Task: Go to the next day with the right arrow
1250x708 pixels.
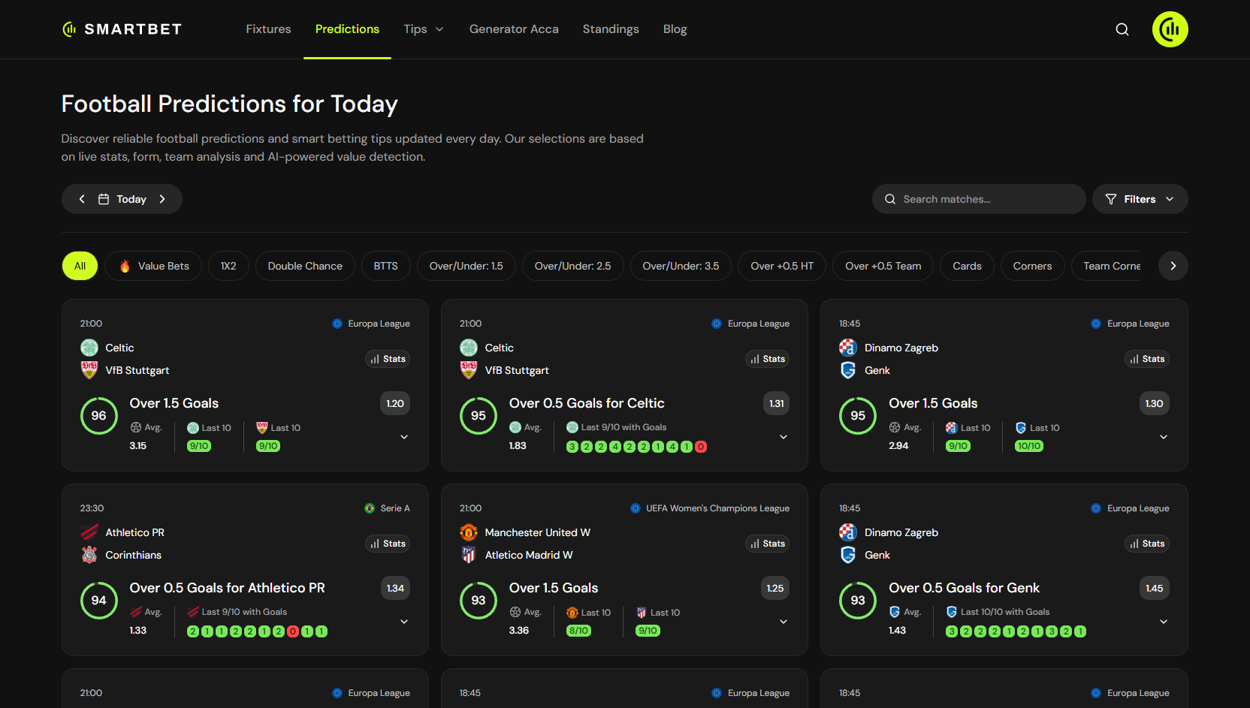Action: click(x=162, y=199)
